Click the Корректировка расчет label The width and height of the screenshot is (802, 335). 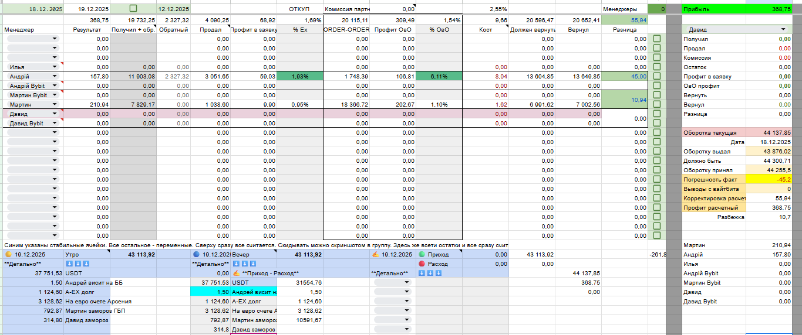[x=714, y=198]
